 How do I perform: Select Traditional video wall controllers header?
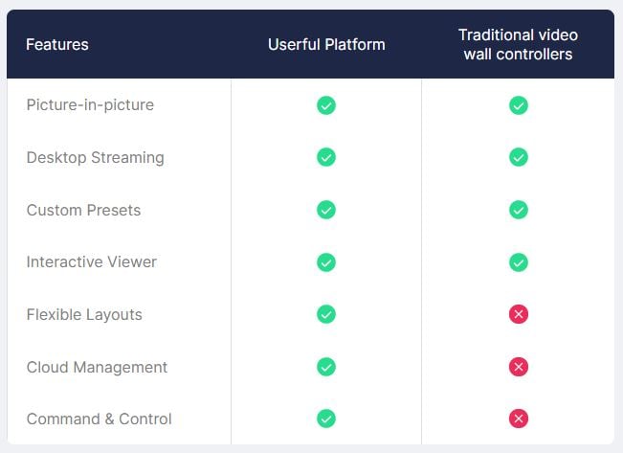518,44
